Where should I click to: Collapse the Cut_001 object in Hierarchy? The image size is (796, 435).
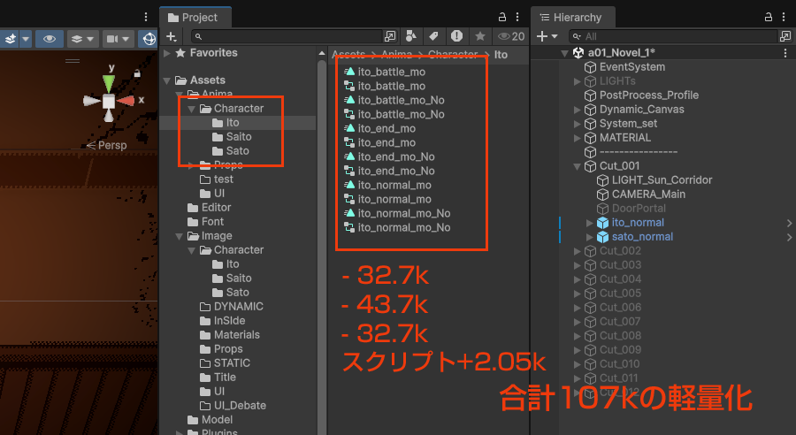578,166
